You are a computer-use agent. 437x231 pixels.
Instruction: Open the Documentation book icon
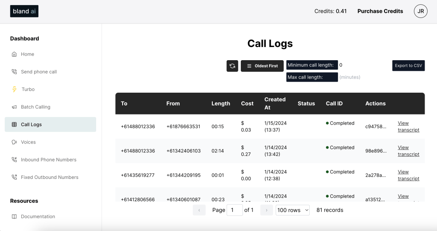(14, 216)
